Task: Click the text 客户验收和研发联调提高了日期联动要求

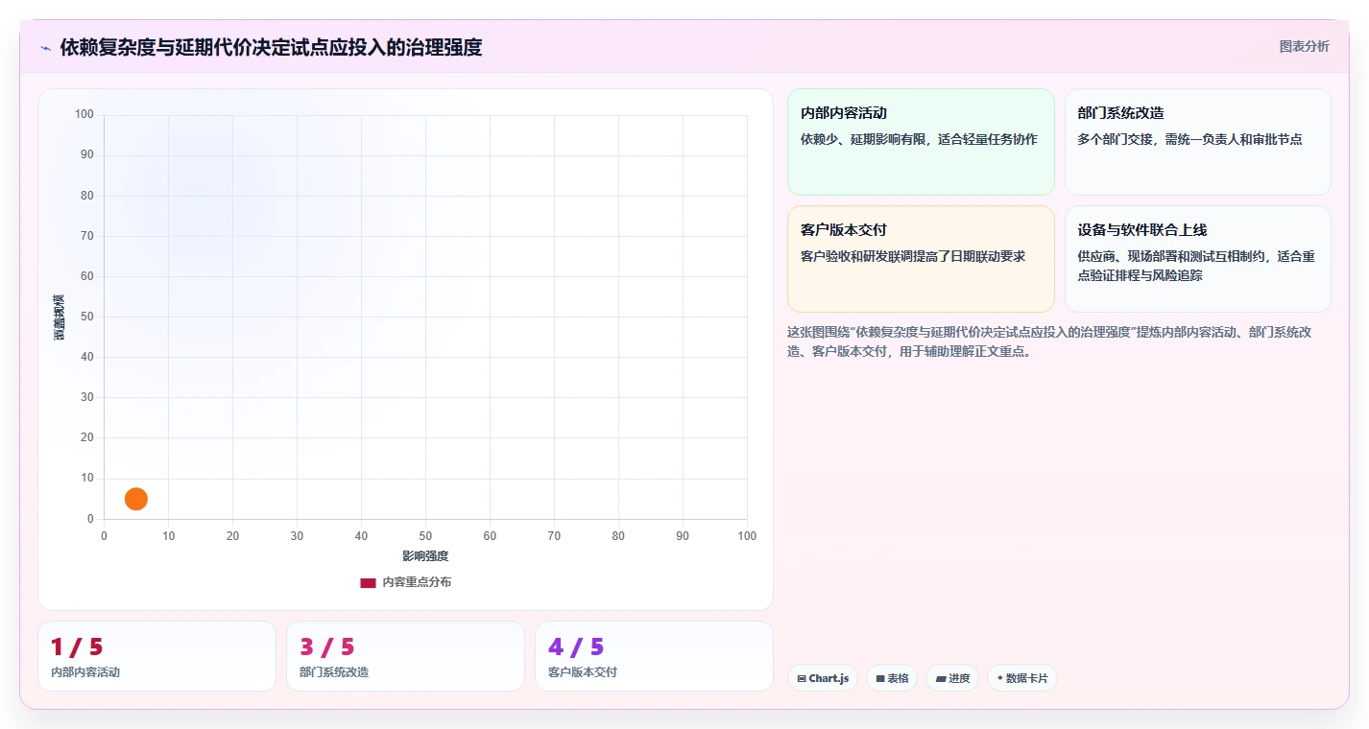Action: pos(913,256)
